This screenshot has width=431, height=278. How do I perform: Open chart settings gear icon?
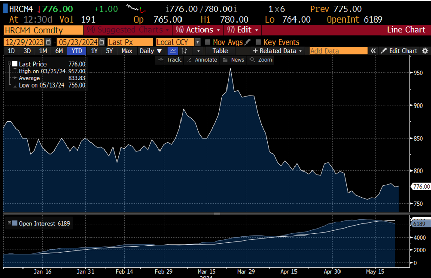tap(425, 51)
